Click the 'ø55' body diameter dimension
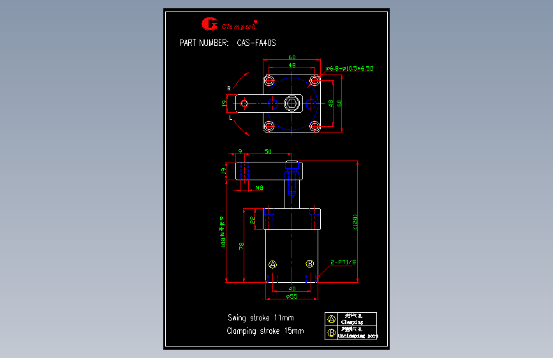 291,296
